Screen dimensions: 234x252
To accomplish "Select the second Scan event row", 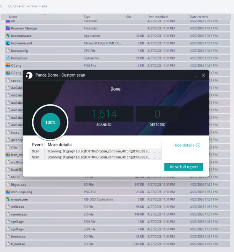I will [x=95, y=157].
